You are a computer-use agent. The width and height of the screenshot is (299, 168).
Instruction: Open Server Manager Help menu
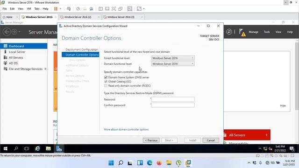tap(290, 32)
